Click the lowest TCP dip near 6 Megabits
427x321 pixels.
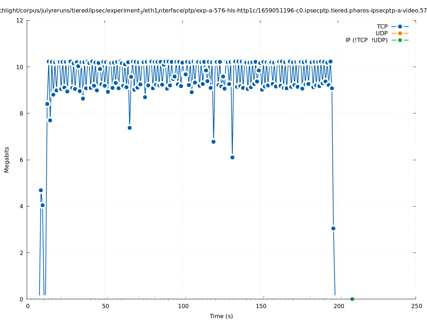click(x=232, y=157)
